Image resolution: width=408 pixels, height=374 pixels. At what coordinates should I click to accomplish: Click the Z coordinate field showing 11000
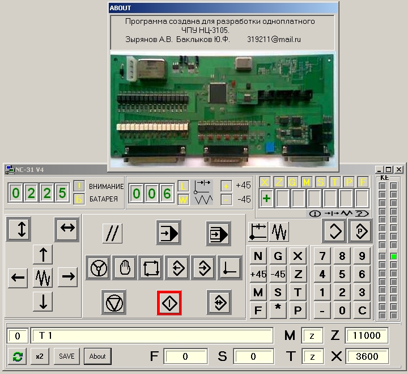point(367,335)
